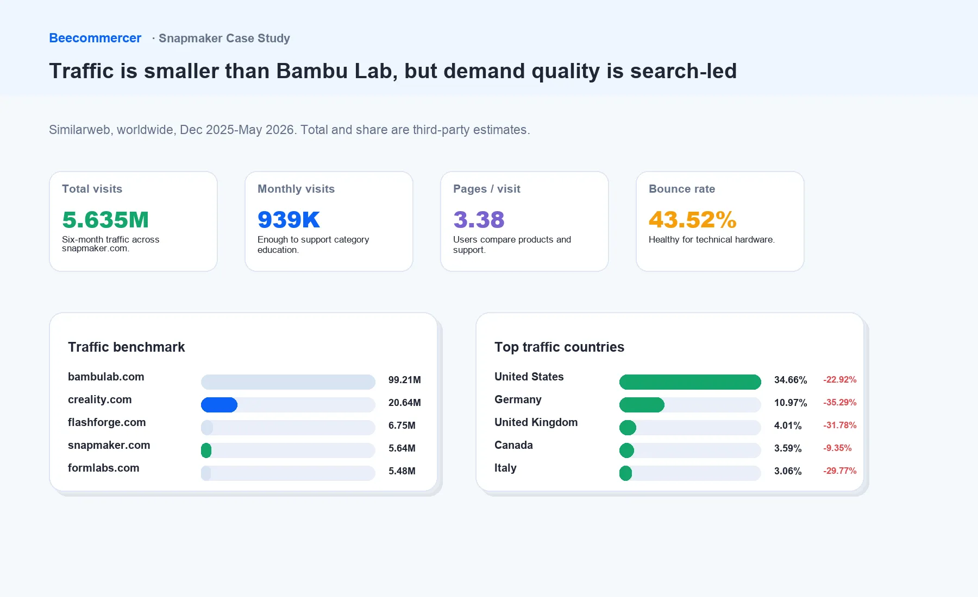
Task: Click the snapmaker.com row label
Action: pyautogui.click(x=109, y=445)
